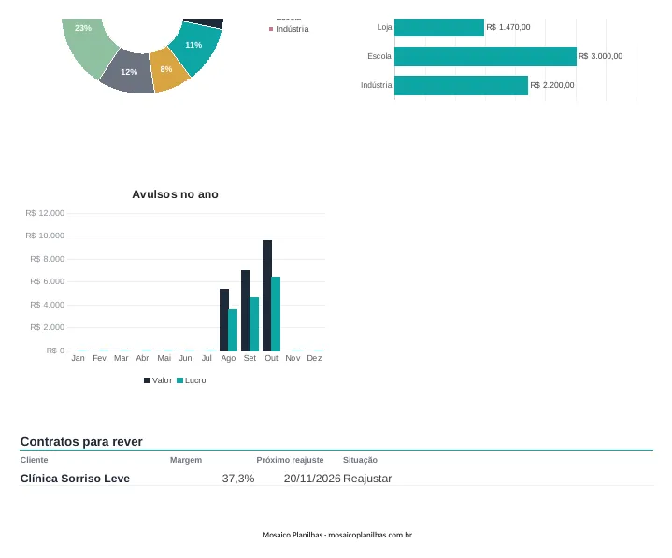Click the Contratos para rever heading
This screenshot has height=558, width=672.
pos(81,442)
